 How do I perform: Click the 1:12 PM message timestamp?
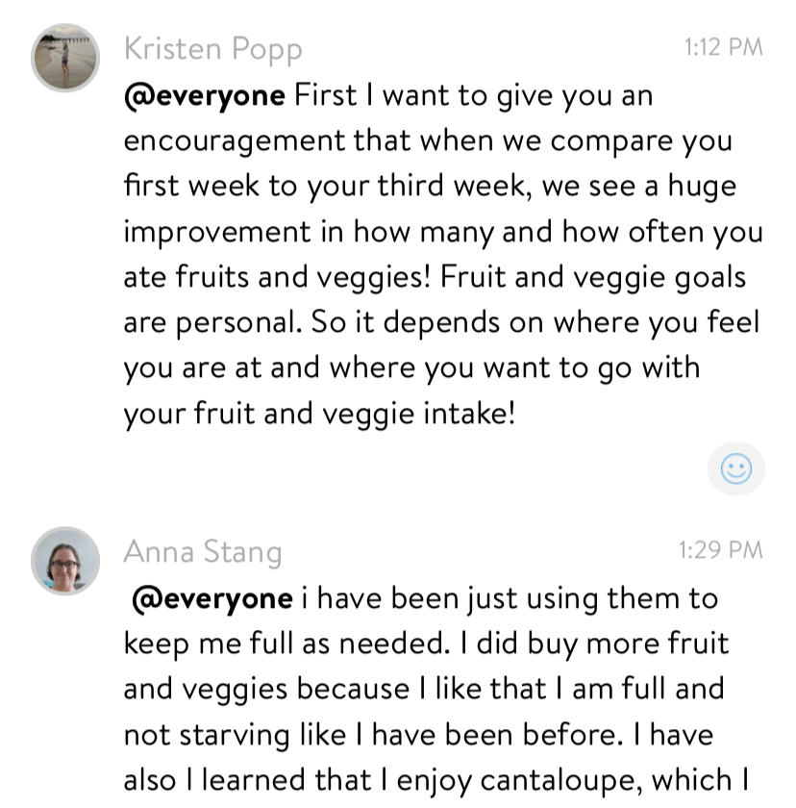click(x=723, y=47)
